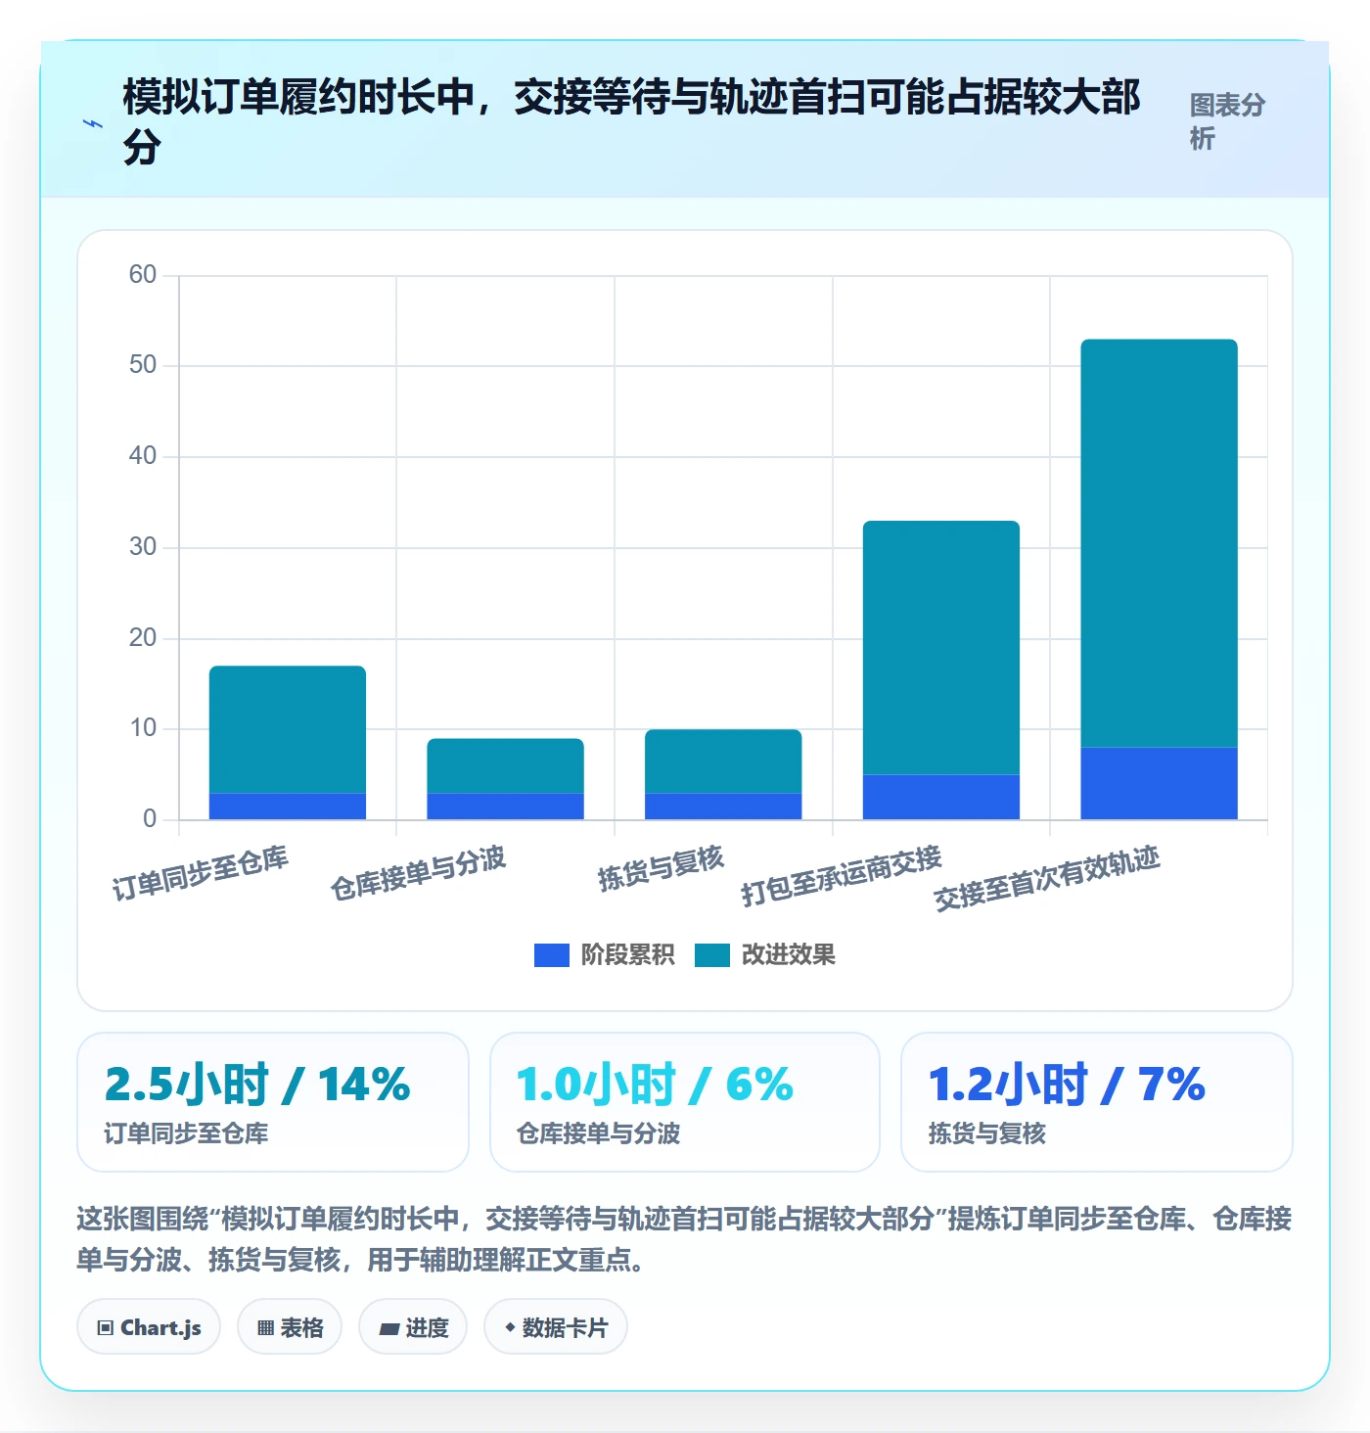The width and height of the screenshot is (1370, 1433).
Task: Click the chart title starting with 模拟订单履约时长中
Action: 631,121
